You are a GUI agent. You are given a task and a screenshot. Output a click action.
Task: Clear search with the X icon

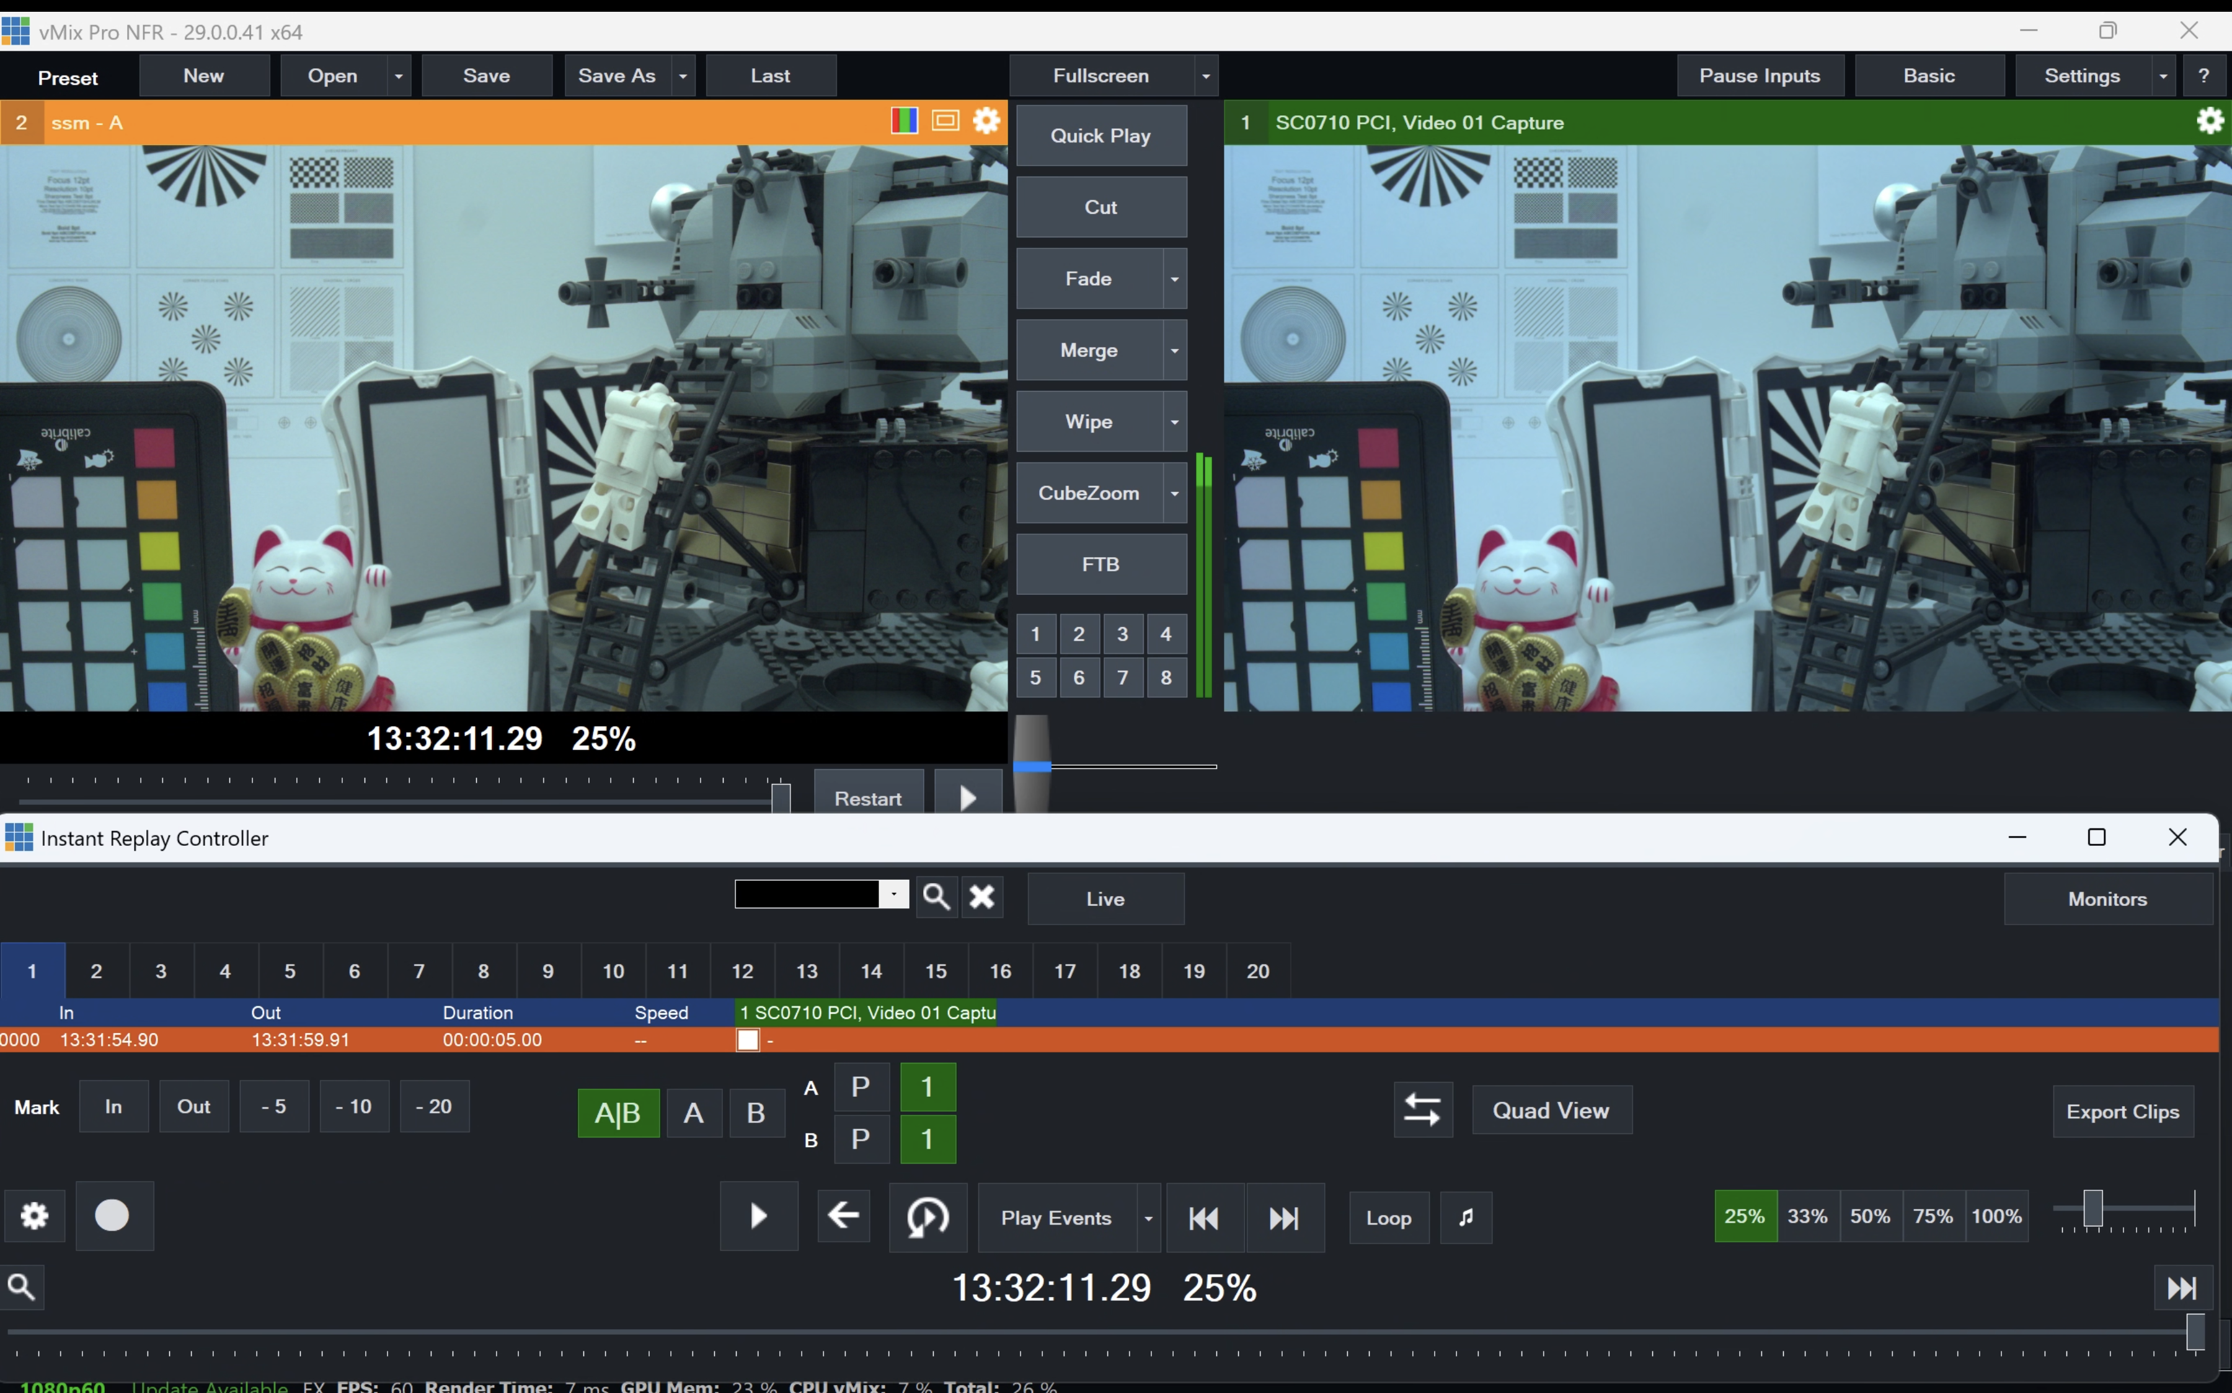pos(981,895)
